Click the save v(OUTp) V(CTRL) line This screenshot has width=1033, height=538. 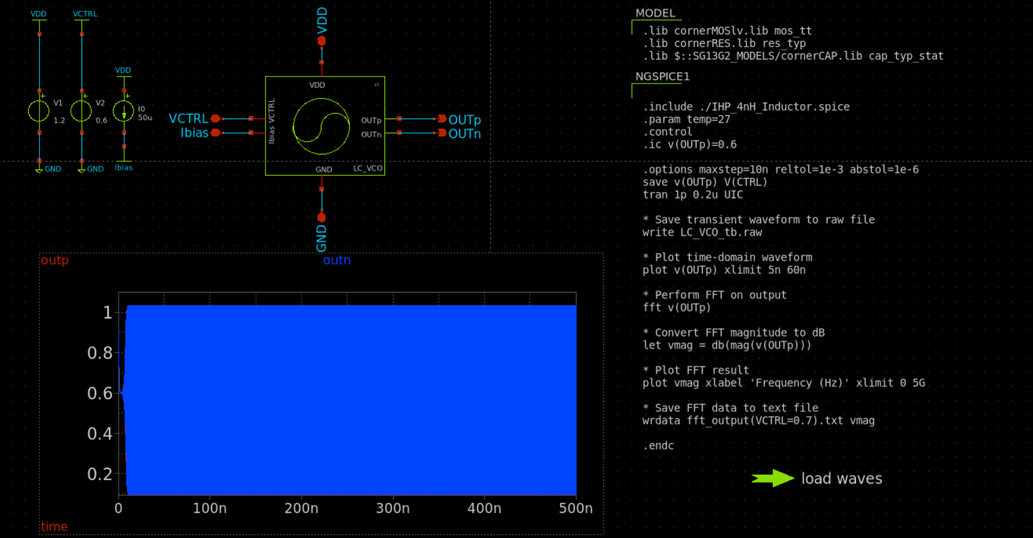coord(705,182)
